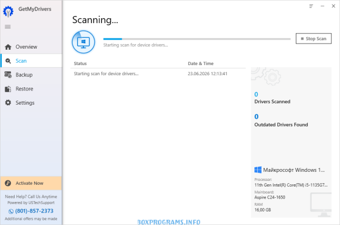This screenshot has height=225, width=340.
Task: Click the circular monitor scan icon
Action: pos(83,42)
